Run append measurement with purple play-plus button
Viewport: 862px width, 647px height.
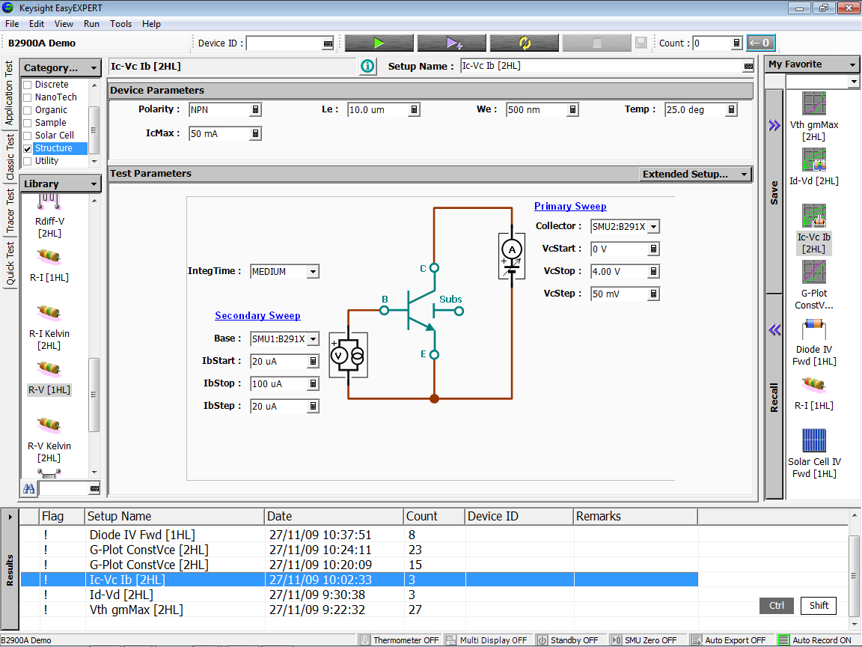[x=452, y=43]
